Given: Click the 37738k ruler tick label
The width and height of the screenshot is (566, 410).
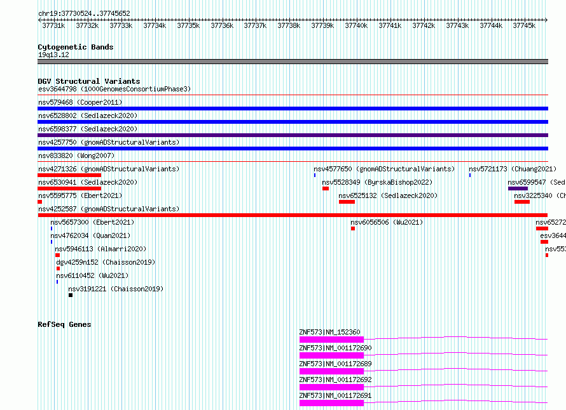Looking at the screenshot, I should point(289,25).
